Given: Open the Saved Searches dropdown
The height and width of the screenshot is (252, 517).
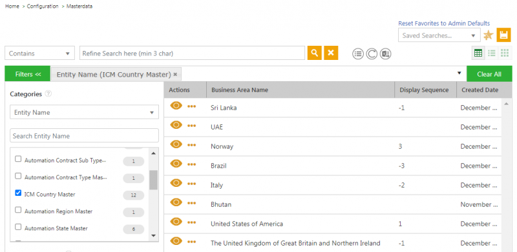Looking at the screenshot, I should (439, 35).
